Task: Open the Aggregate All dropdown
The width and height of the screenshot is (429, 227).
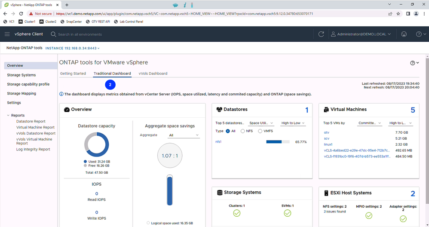Action: [x=184, y=135]
